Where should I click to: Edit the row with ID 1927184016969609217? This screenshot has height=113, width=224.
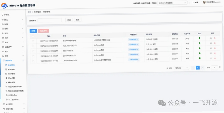click(x=211, y=48)
